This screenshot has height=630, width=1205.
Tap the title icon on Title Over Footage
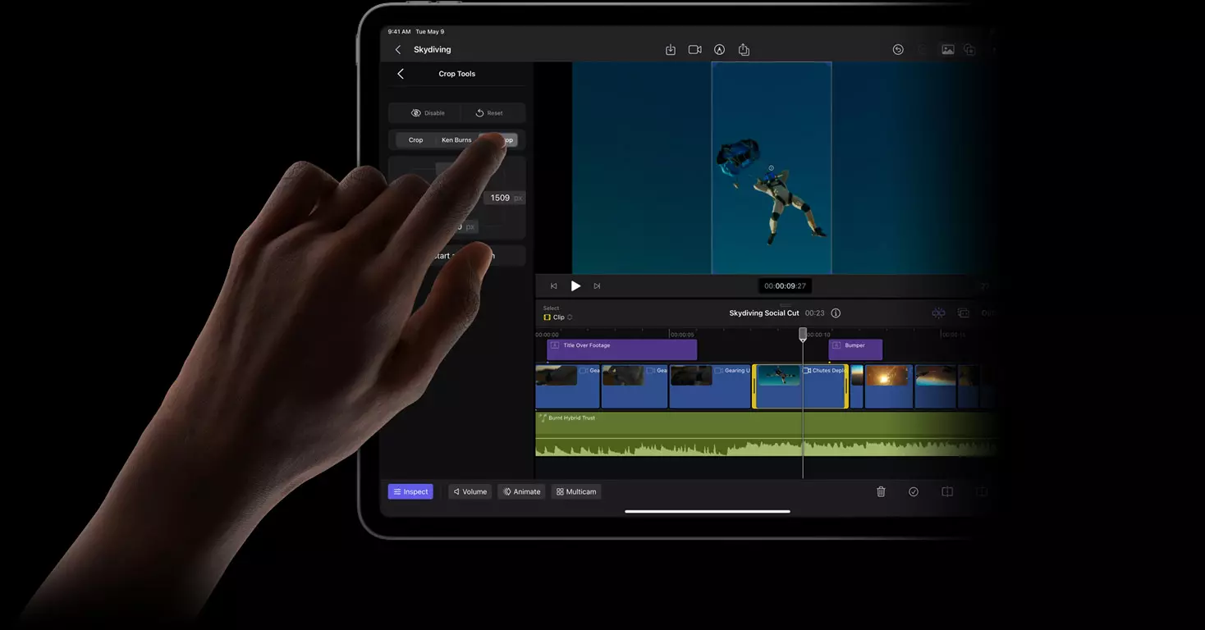tap(555, 345)
